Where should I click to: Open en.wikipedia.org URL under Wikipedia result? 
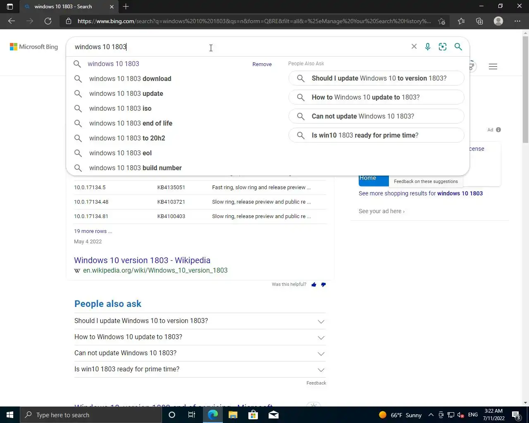tap(155, 271)
